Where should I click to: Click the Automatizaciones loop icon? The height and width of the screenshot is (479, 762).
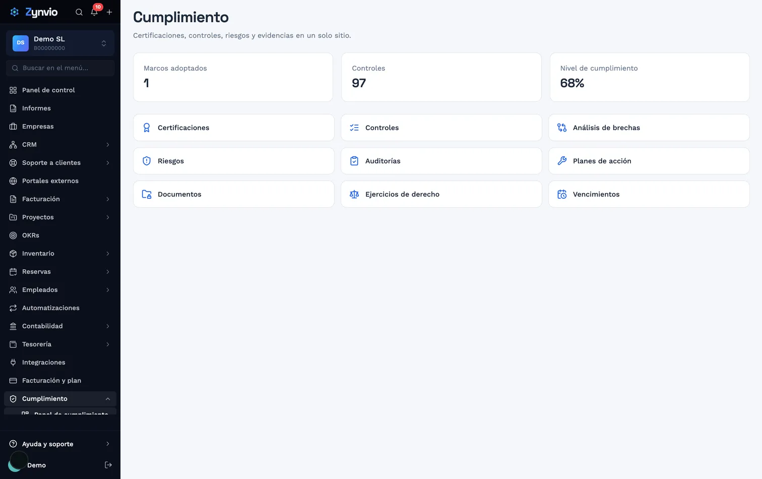(13, 308)
